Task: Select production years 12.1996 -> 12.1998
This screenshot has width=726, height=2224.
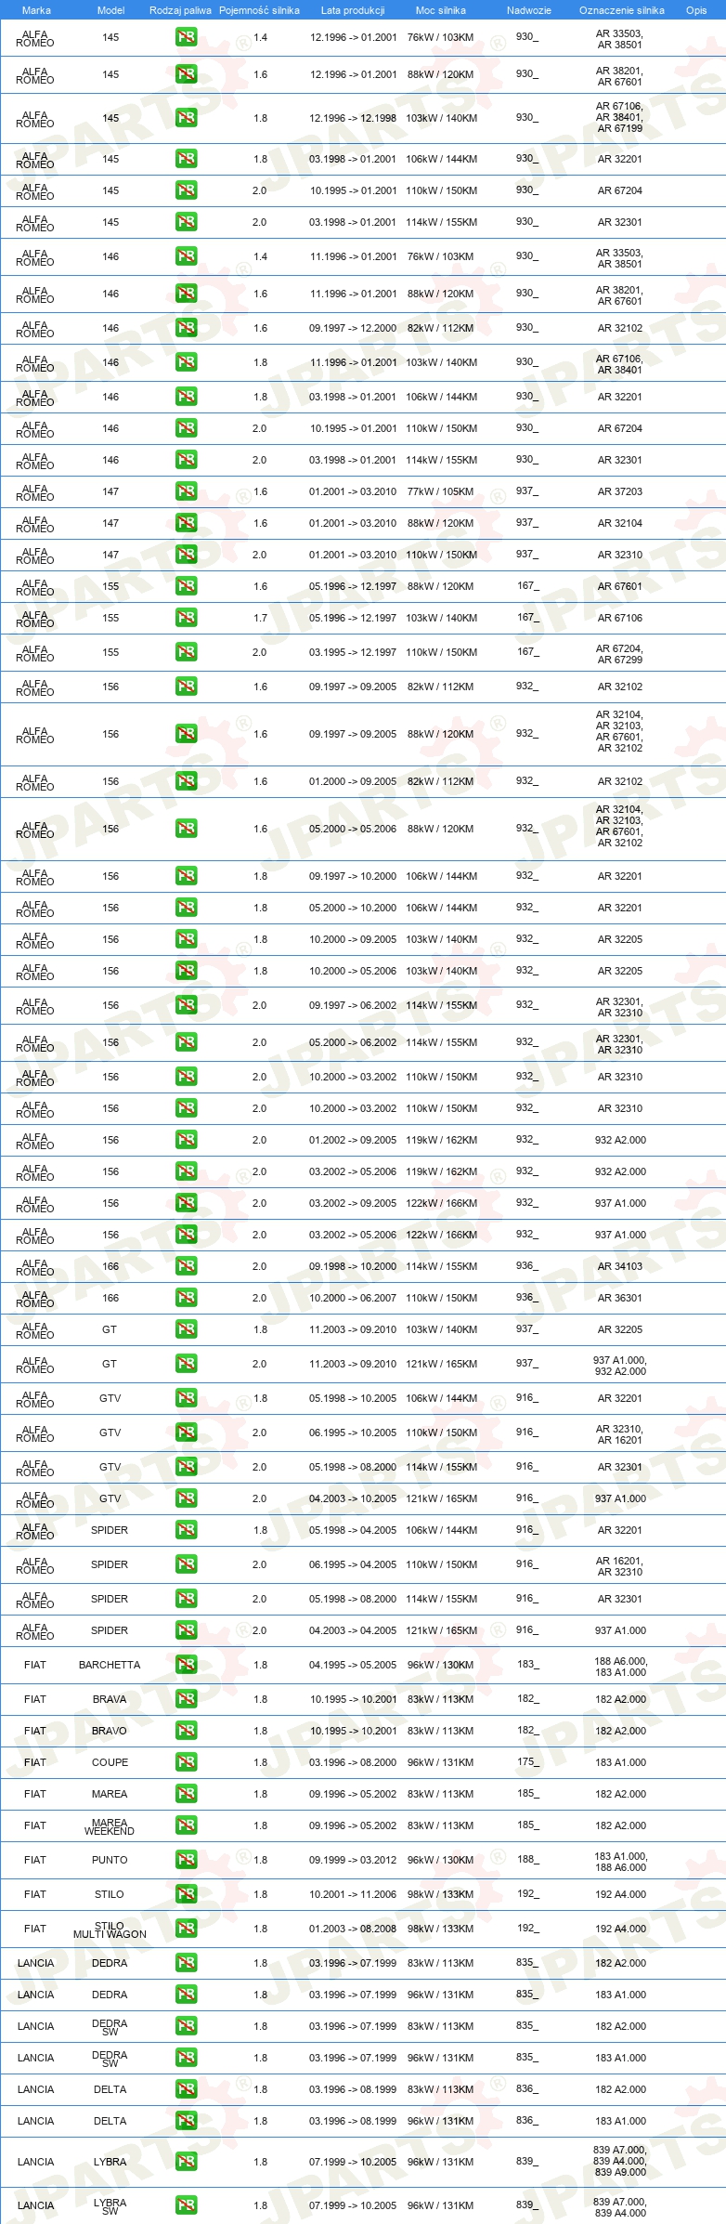Action: coord(353,118)
